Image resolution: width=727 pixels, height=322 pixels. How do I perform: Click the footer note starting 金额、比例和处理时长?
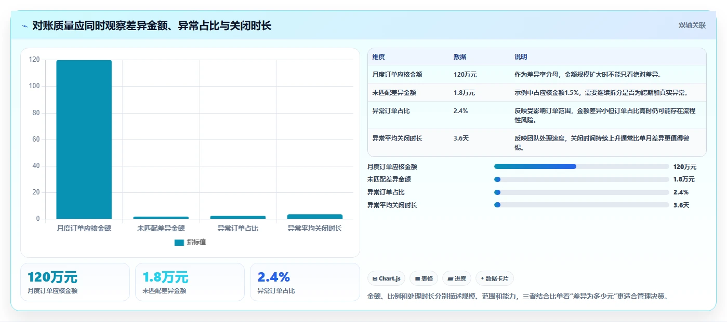pyautogui.click(x=517, y=297)
